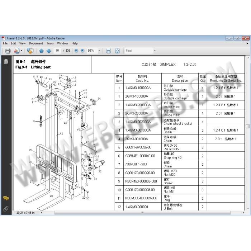Screen dimensions: 251x251
Task: Click the vertical scrollbar down arrow
Action: [248, 208]
